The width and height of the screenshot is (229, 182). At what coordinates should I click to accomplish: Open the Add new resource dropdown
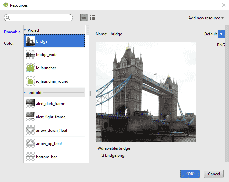point(206,18)
